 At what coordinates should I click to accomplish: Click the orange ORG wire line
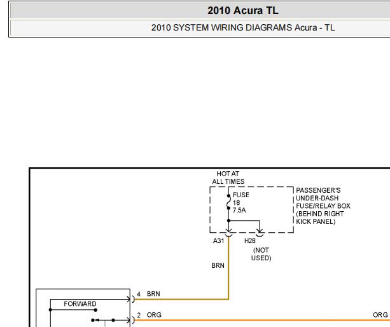[x=261, y=320]
